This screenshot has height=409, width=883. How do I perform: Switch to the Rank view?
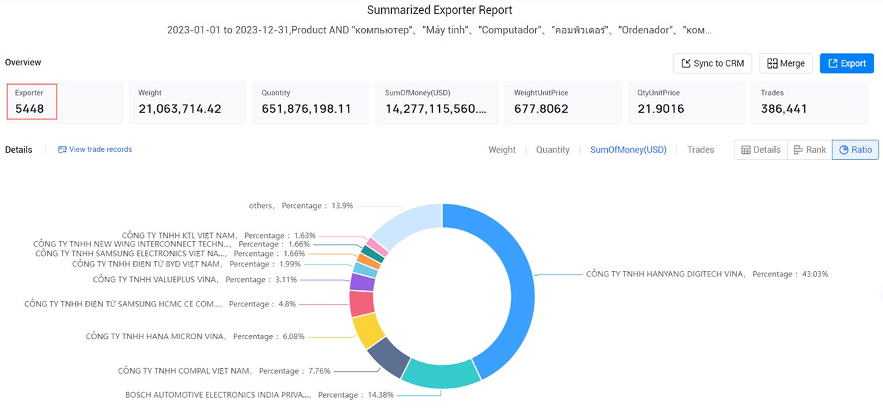point(810,150)
